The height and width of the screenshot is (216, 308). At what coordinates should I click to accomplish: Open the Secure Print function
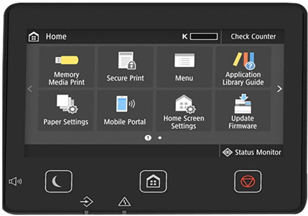tap(125, 67)
